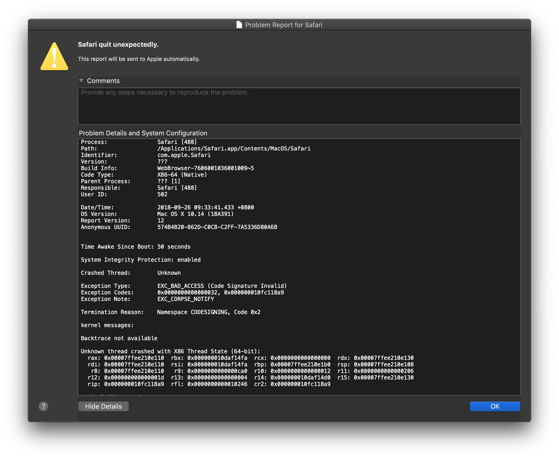
Task: Click the Termination Reason CODESIGNING line
Action: (x=209, y=312)
